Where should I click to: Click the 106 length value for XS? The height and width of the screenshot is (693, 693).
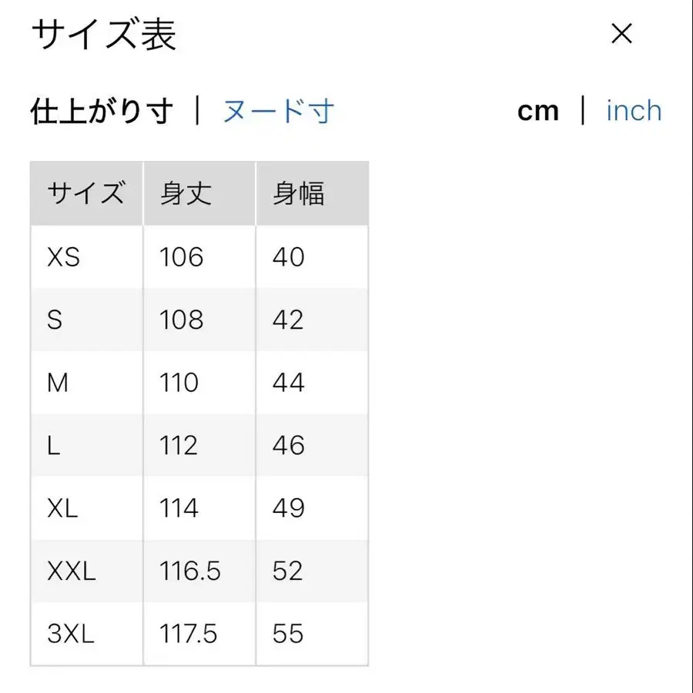coord(179,257)
